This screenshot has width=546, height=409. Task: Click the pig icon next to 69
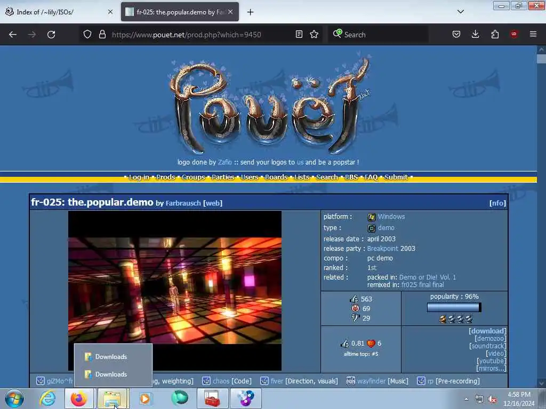(355, 308)
